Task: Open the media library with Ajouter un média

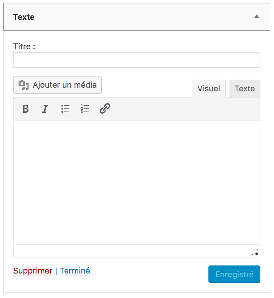Action: tap(57, 85)
